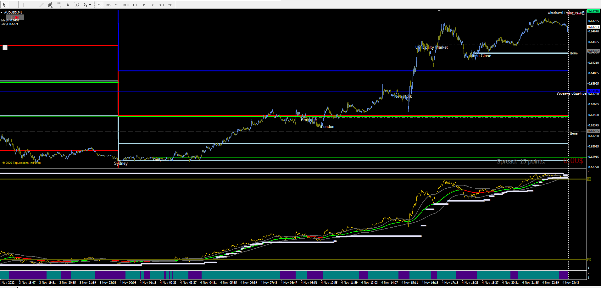Click the white square on red line

(5, 47)
